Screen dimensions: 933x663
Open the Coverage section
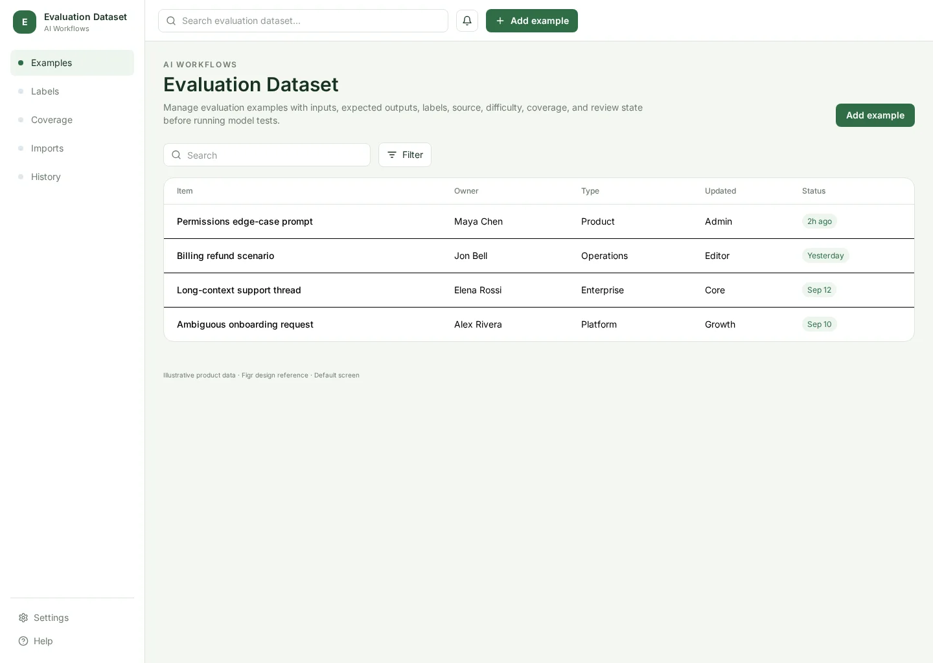72,120
